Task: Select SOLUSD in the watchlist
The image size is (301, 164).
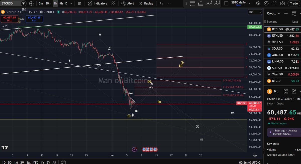Action: coord(282,49)
